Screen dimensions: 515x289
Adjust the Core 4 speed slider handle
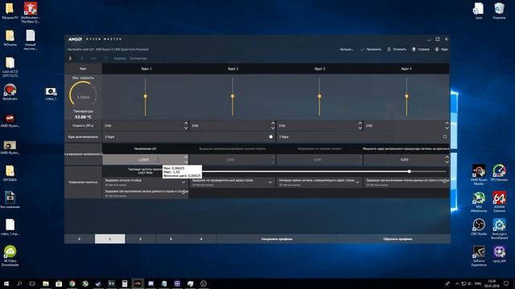click(406, 96)
